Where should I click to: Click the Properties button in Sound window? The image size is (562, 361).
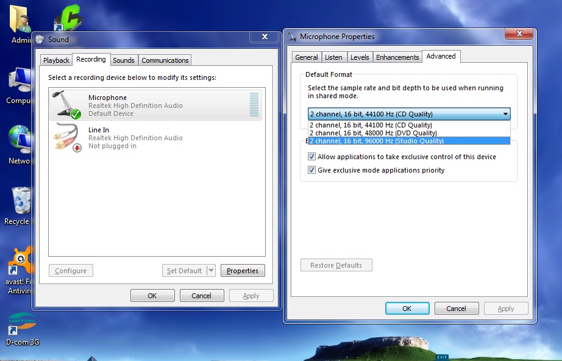point(243,271)
